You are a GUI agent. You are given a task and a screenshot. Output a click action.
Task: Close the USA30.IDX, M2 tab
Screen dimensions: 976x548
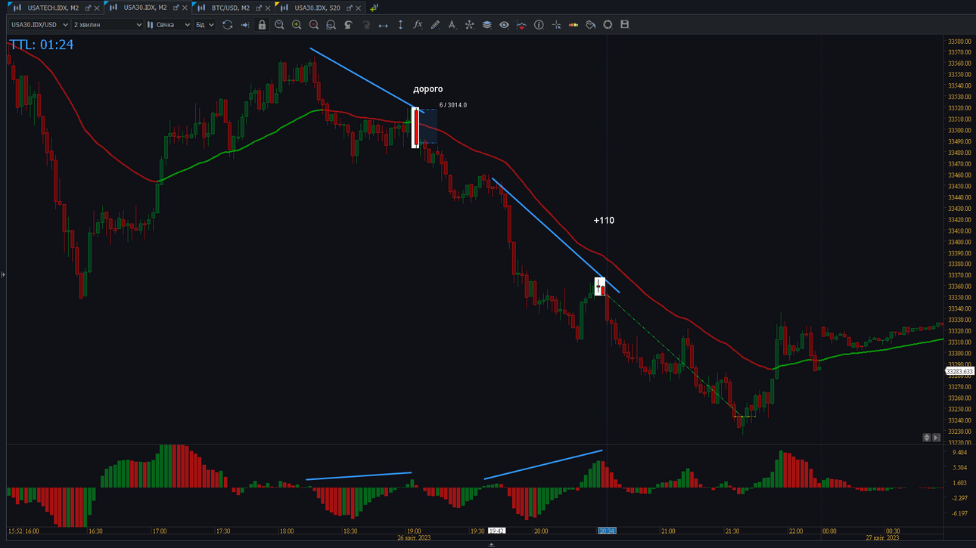[184, 8]
